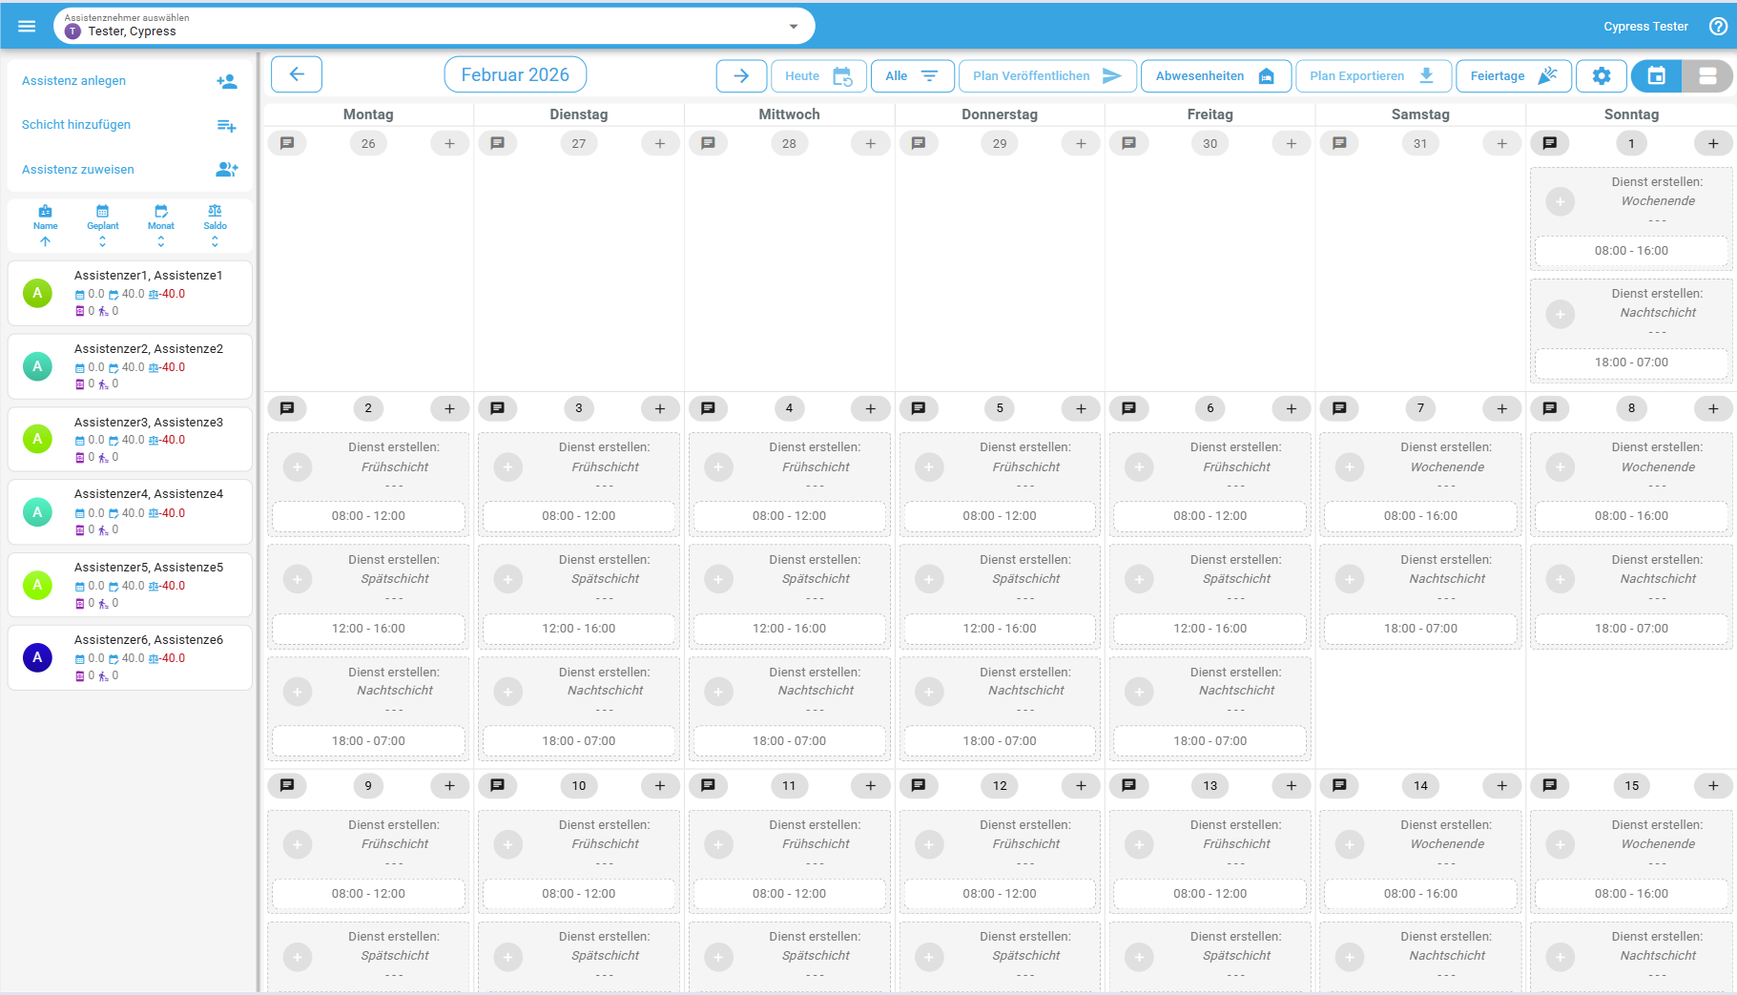Viewport: 1737px width, 995px height.
Task: Open the Alle filter dropdown
Action: click(912, 75)
